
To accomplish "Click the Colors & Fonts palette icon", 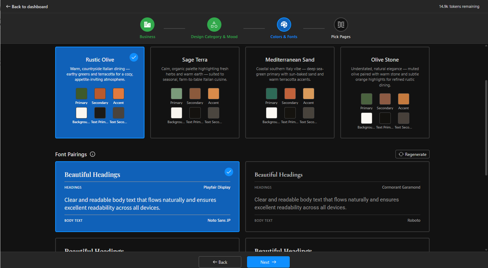I will coord(284,25).
